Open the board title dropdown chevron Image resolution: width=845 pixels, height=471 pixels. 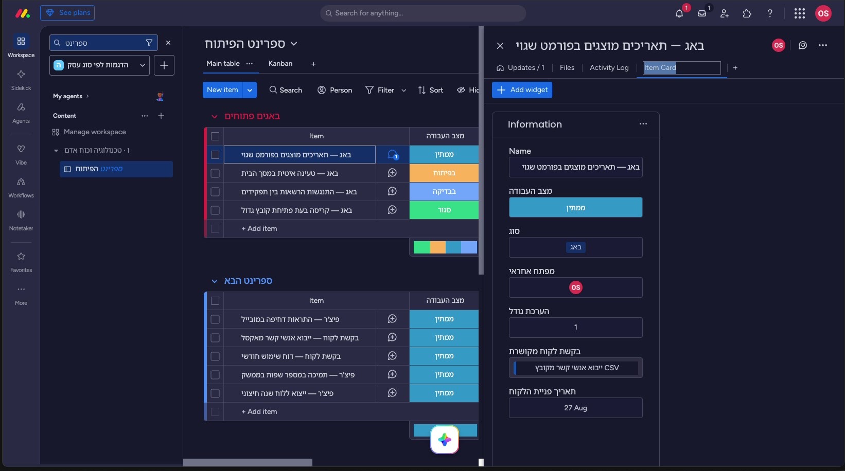pyautogui.click(x=294, y=44)
